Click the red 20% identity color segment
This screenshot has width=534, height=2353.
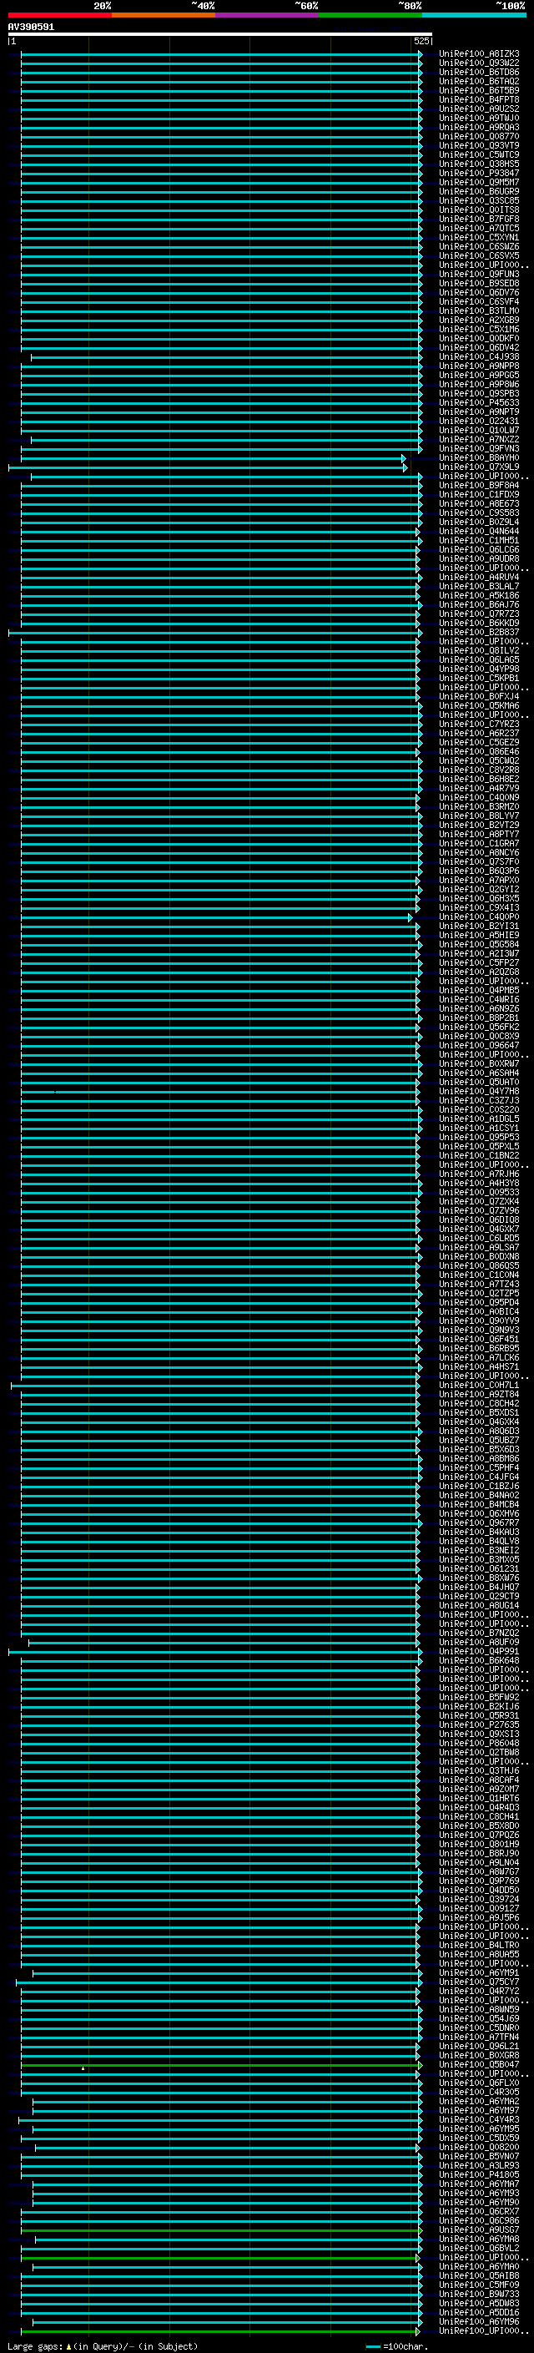[x=60, y=15]
